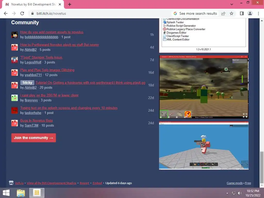The image size is (264, 198).
Task: Open Abhidjt2 profile under Portforward topic
Action: pos(30,50)
